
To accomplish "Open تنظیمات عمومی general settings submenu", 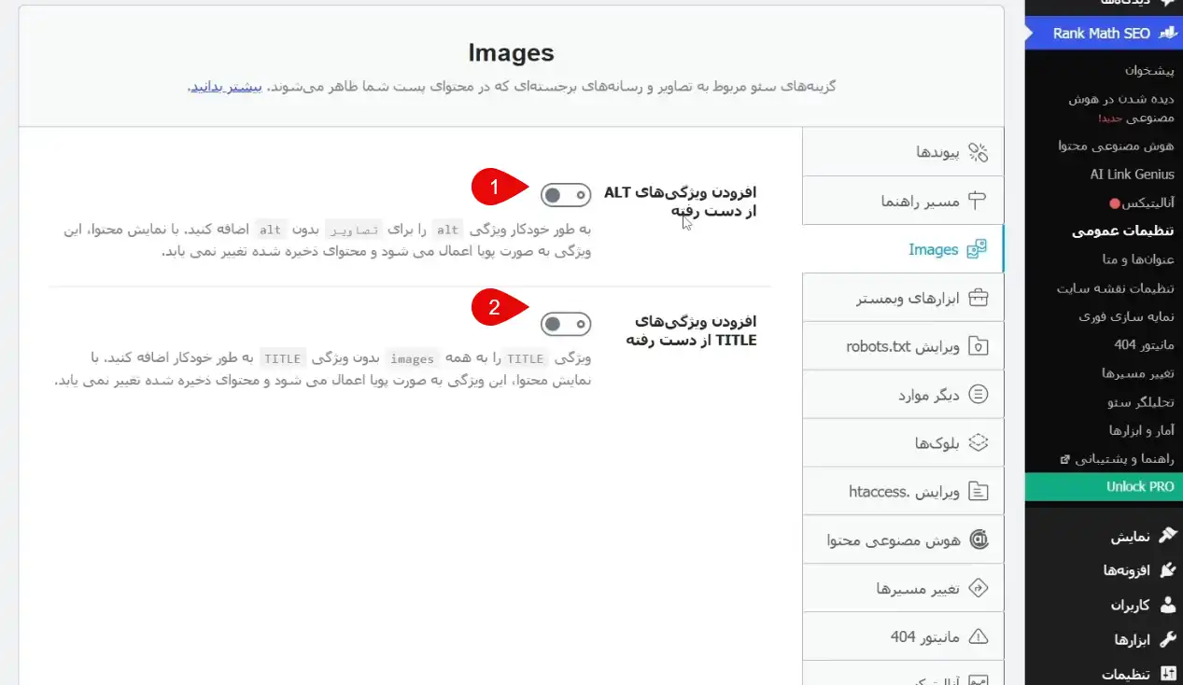I will pos(1123,231).
